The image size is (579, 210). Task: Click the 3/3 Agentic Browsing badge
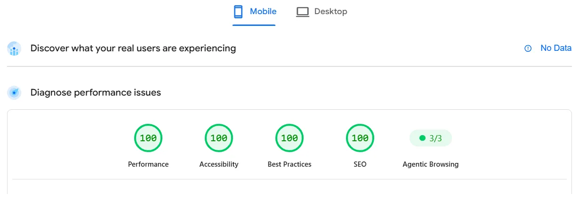point(431,138)
